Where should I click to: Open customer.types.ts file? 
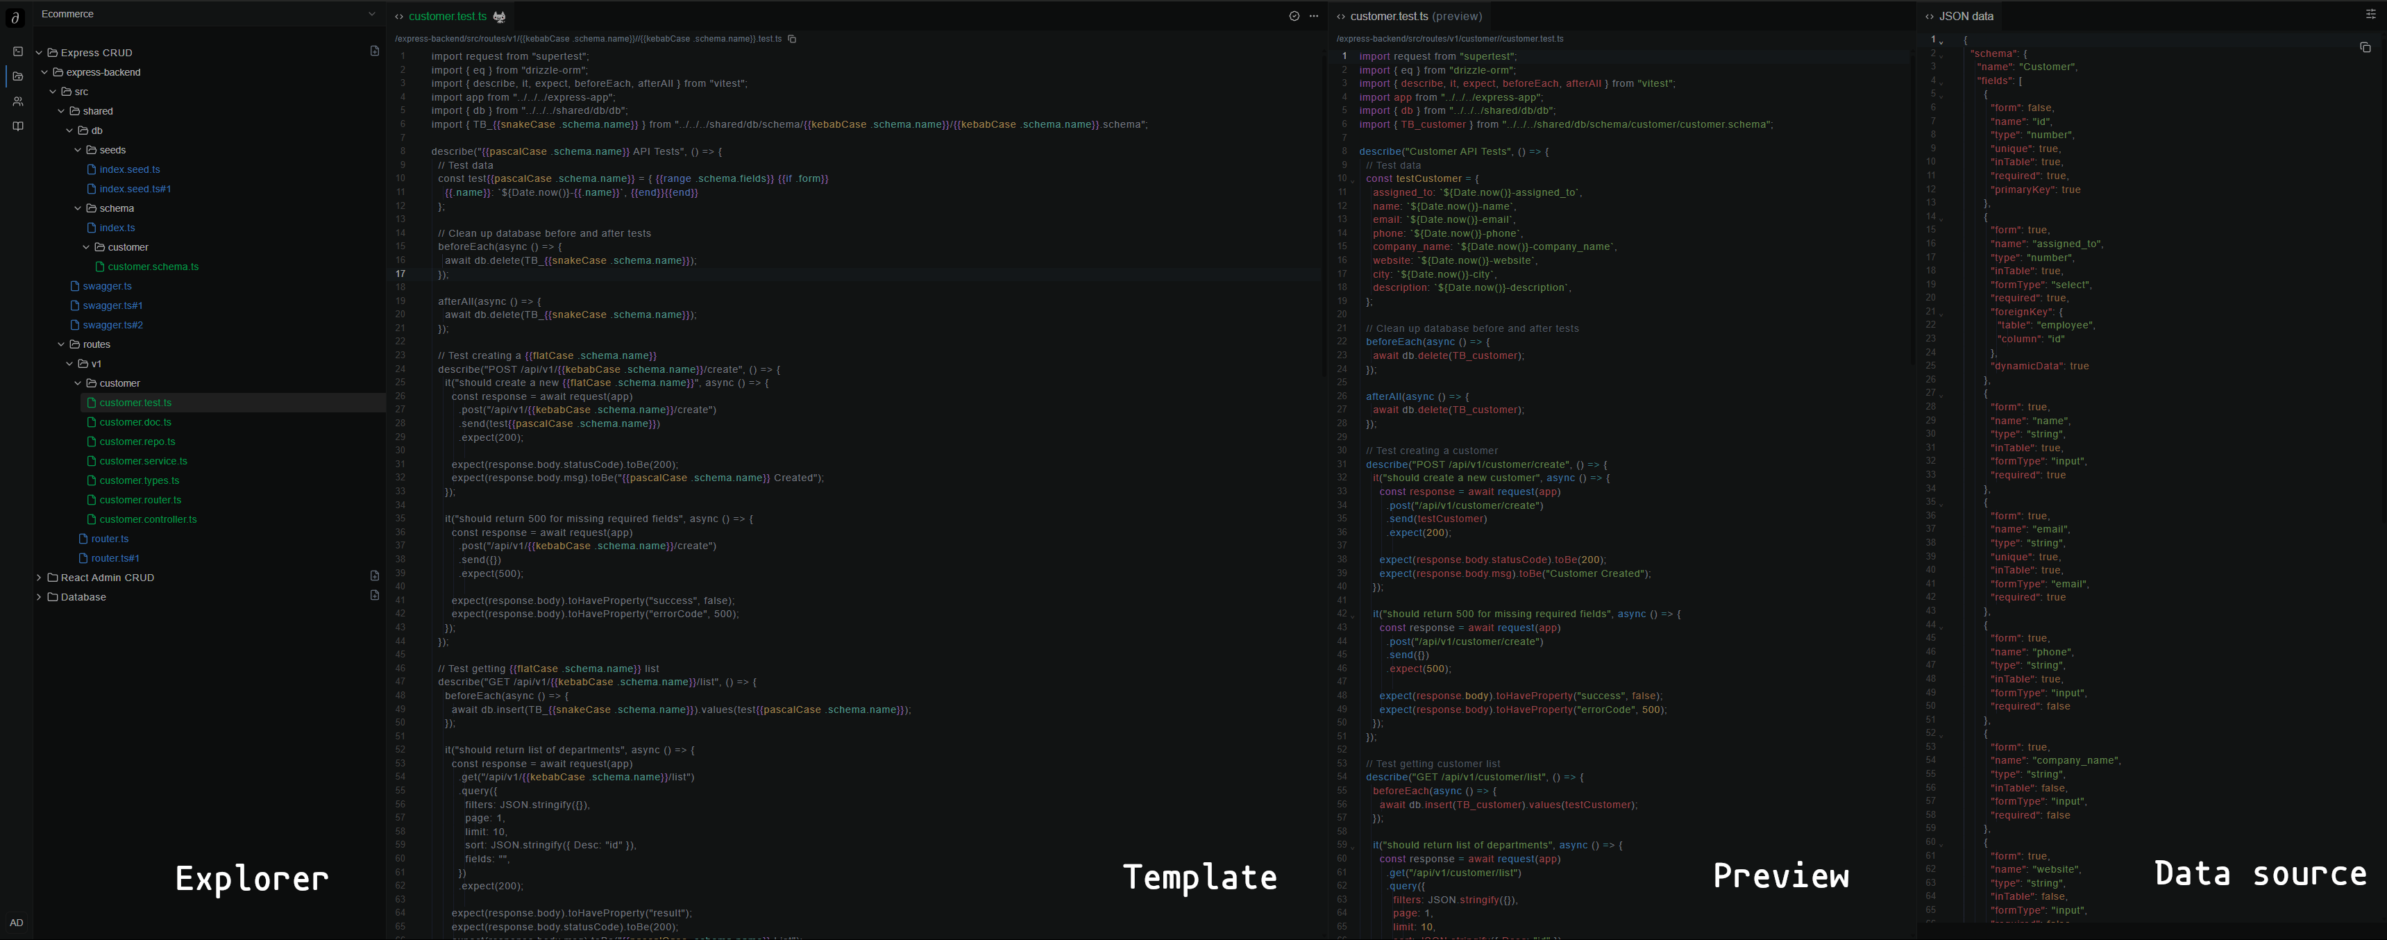[x=139, y=481]
